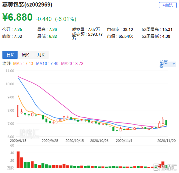Click price axis label 11.00

pos(10,71)
